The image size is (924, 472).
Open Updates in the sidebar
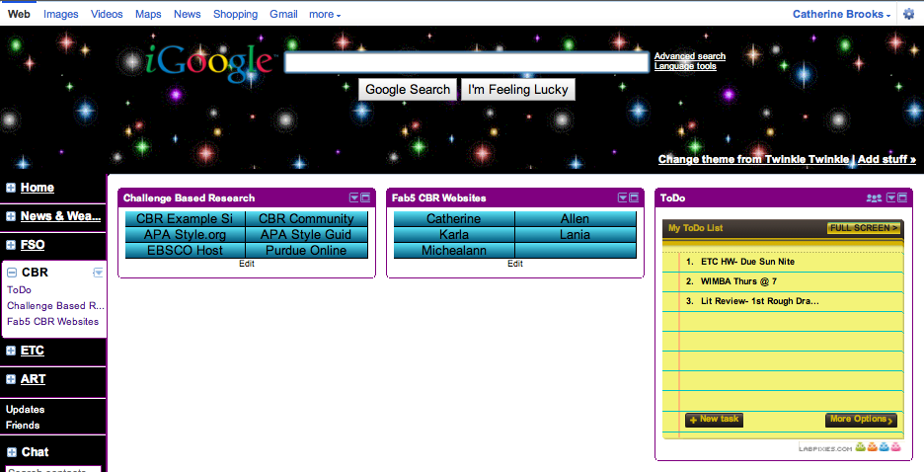(x=25, y=410)
